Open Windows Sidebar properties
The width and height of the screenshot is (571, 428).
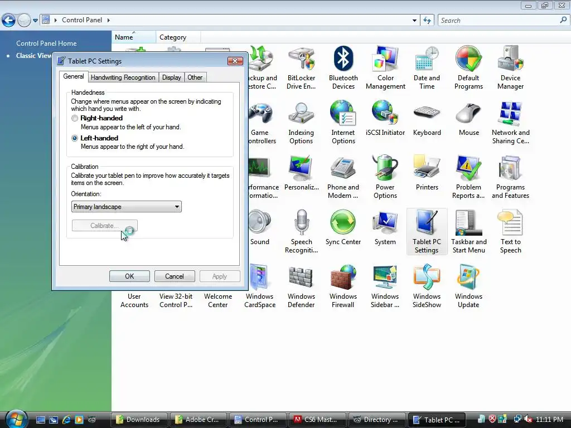385,286
